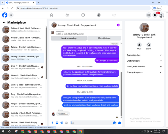Click the taskbar clock showing 10:33 PM
Viewport: 168px width, 134px height.
pos(157,131)
